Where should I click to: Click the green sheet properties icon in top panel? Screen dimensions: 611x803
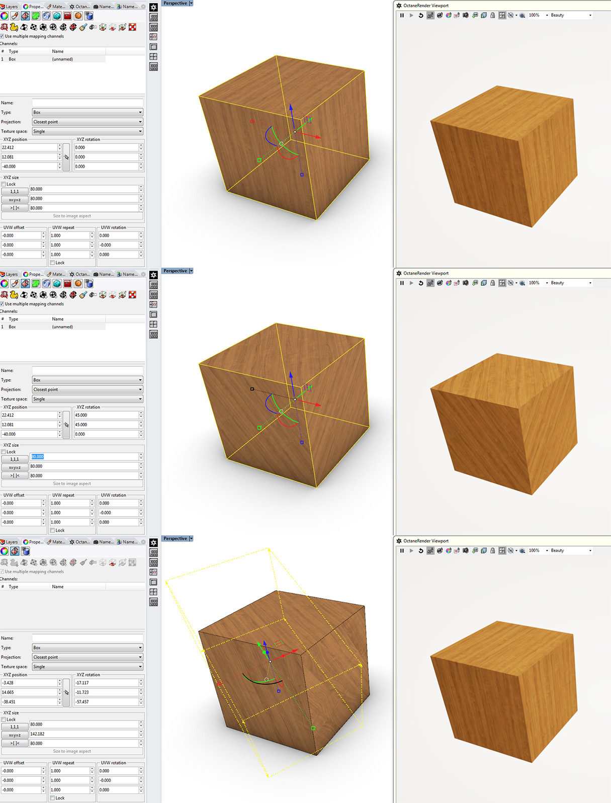36,16
